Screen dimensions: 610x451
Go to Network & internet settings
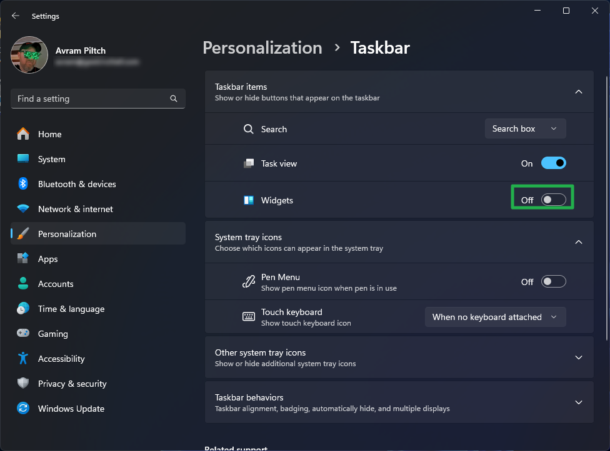click(76, 209)
